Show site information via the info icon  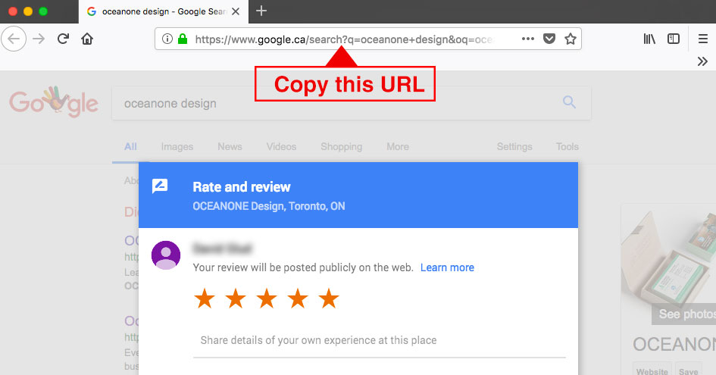pyautogui.click(x=167, y=39)
